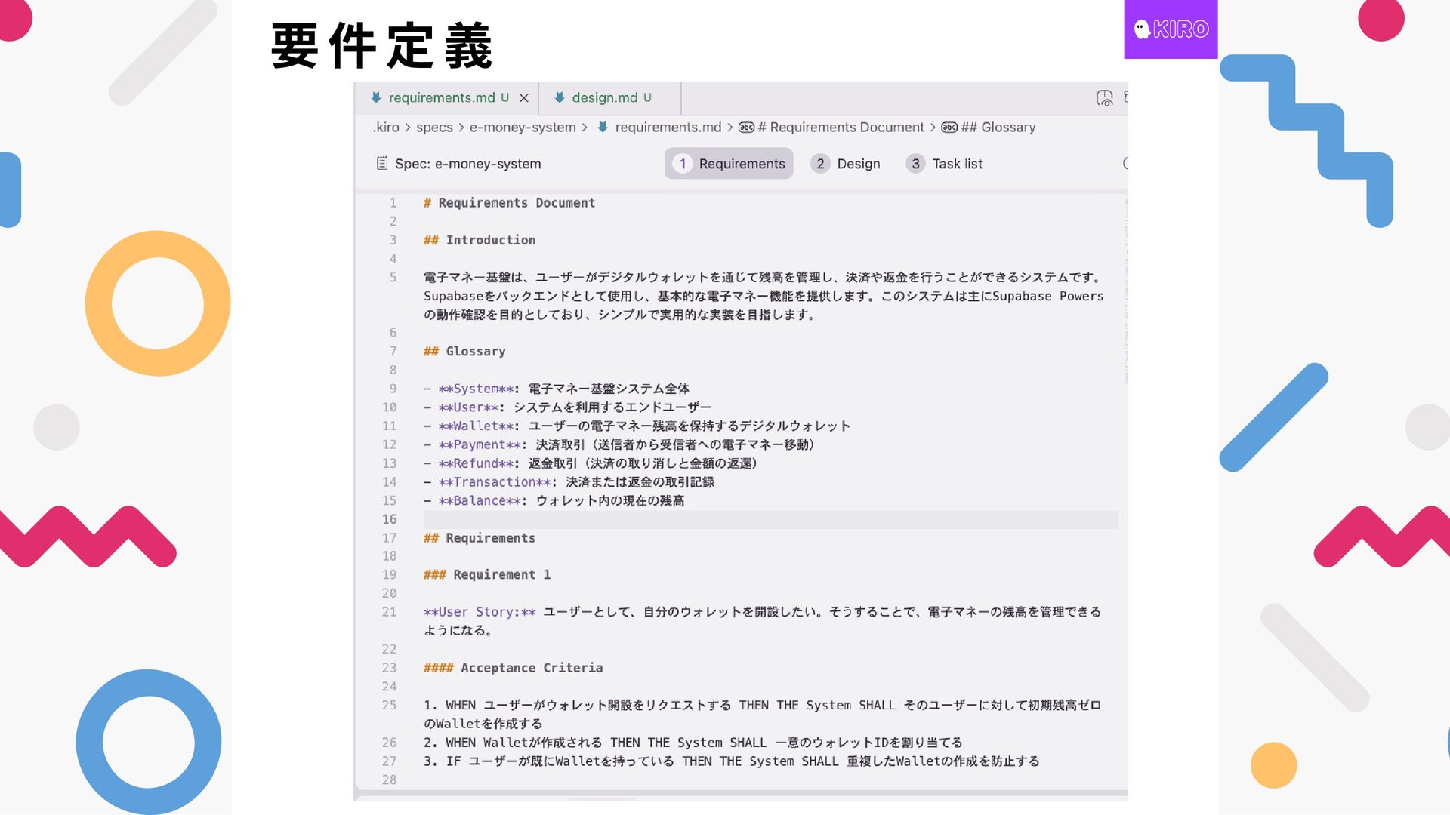The height and width of the screenshot is (815, 1450).
Task: Select step 3 Task list phase
Action: pyautogui.click(x=945, y=164)
